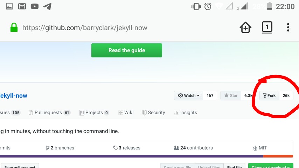This screenshot has width=299, height=168.
Task: Click the 26k forks count
Action: [x=286, y=96]
